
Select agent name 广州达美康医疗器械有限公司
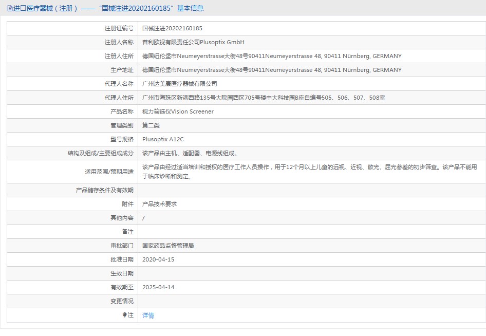coord(180,84)
